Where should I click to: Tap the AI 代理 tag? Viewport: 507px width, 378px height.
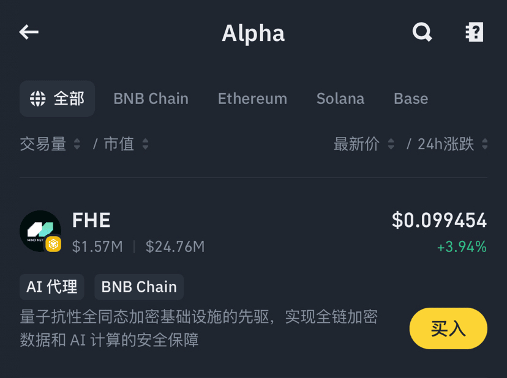pos(51,287)
